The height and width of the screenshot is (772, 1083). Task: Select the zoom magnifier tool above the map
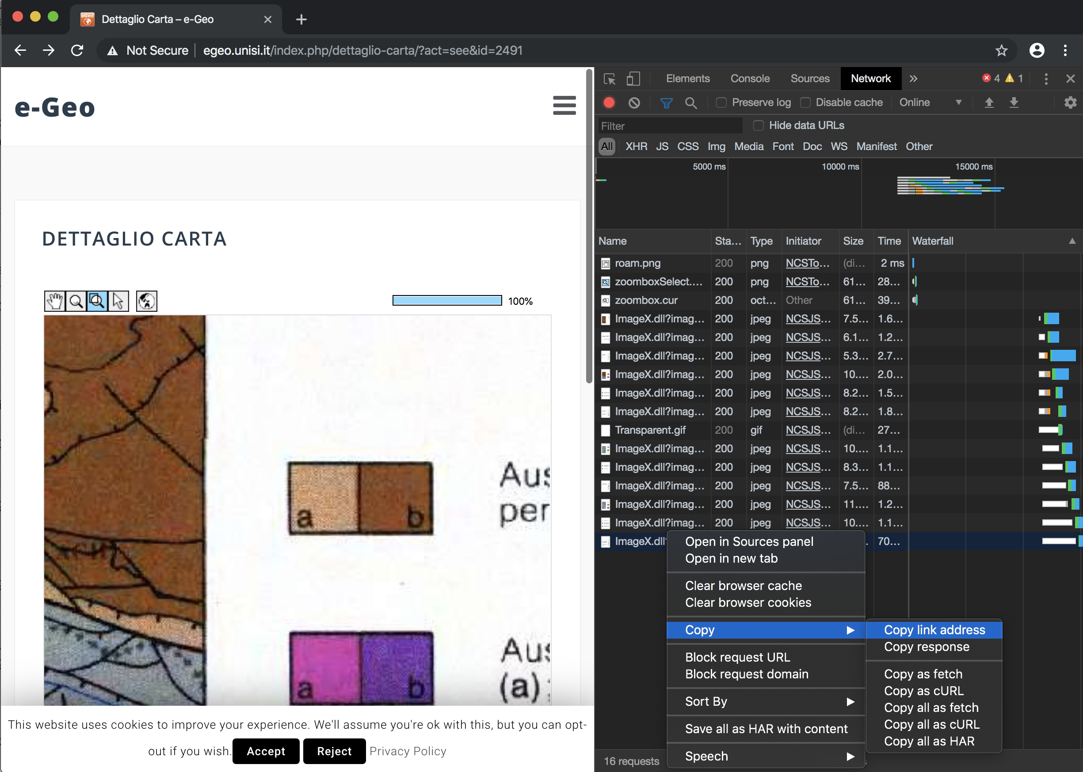coord(76,301)
